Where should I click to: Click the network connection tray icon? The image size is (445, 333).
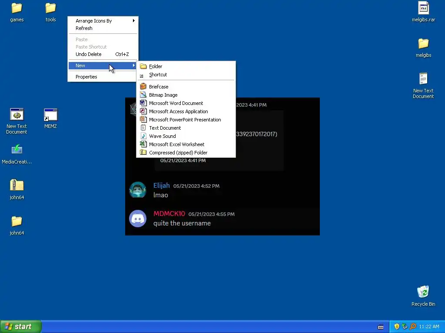tap(405, 326)
